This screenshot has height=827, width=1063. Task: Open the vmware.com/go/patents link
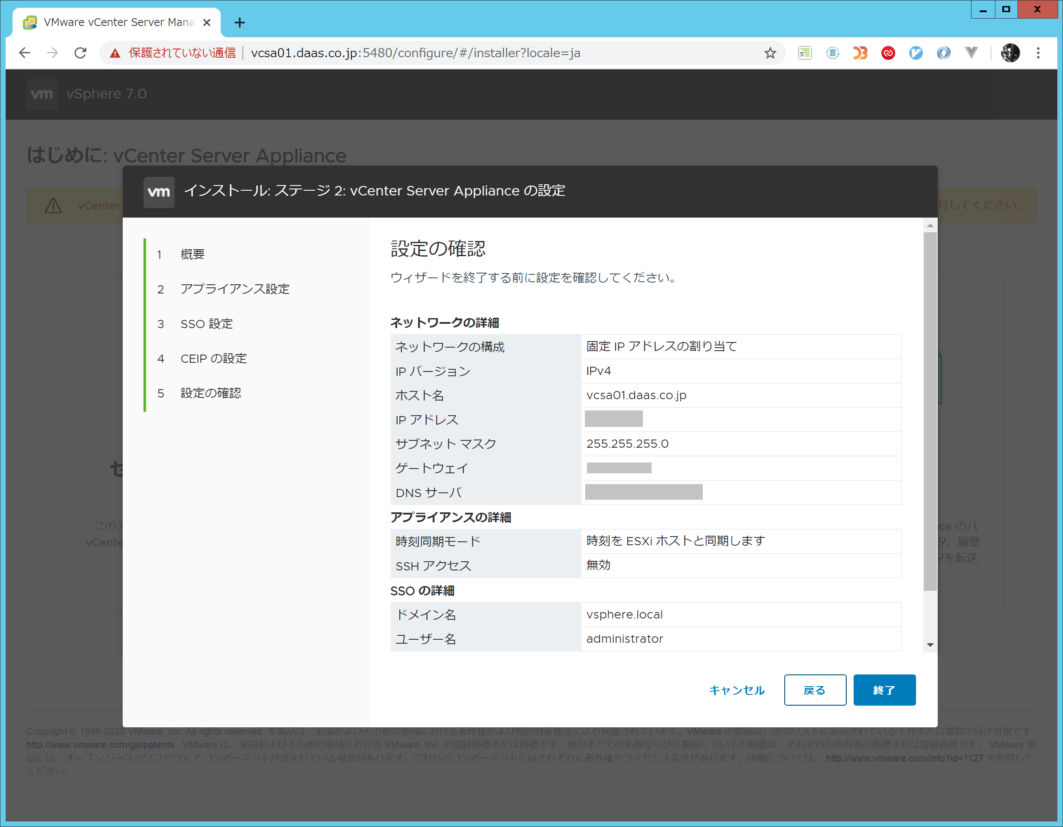click(x=100, y=745)
